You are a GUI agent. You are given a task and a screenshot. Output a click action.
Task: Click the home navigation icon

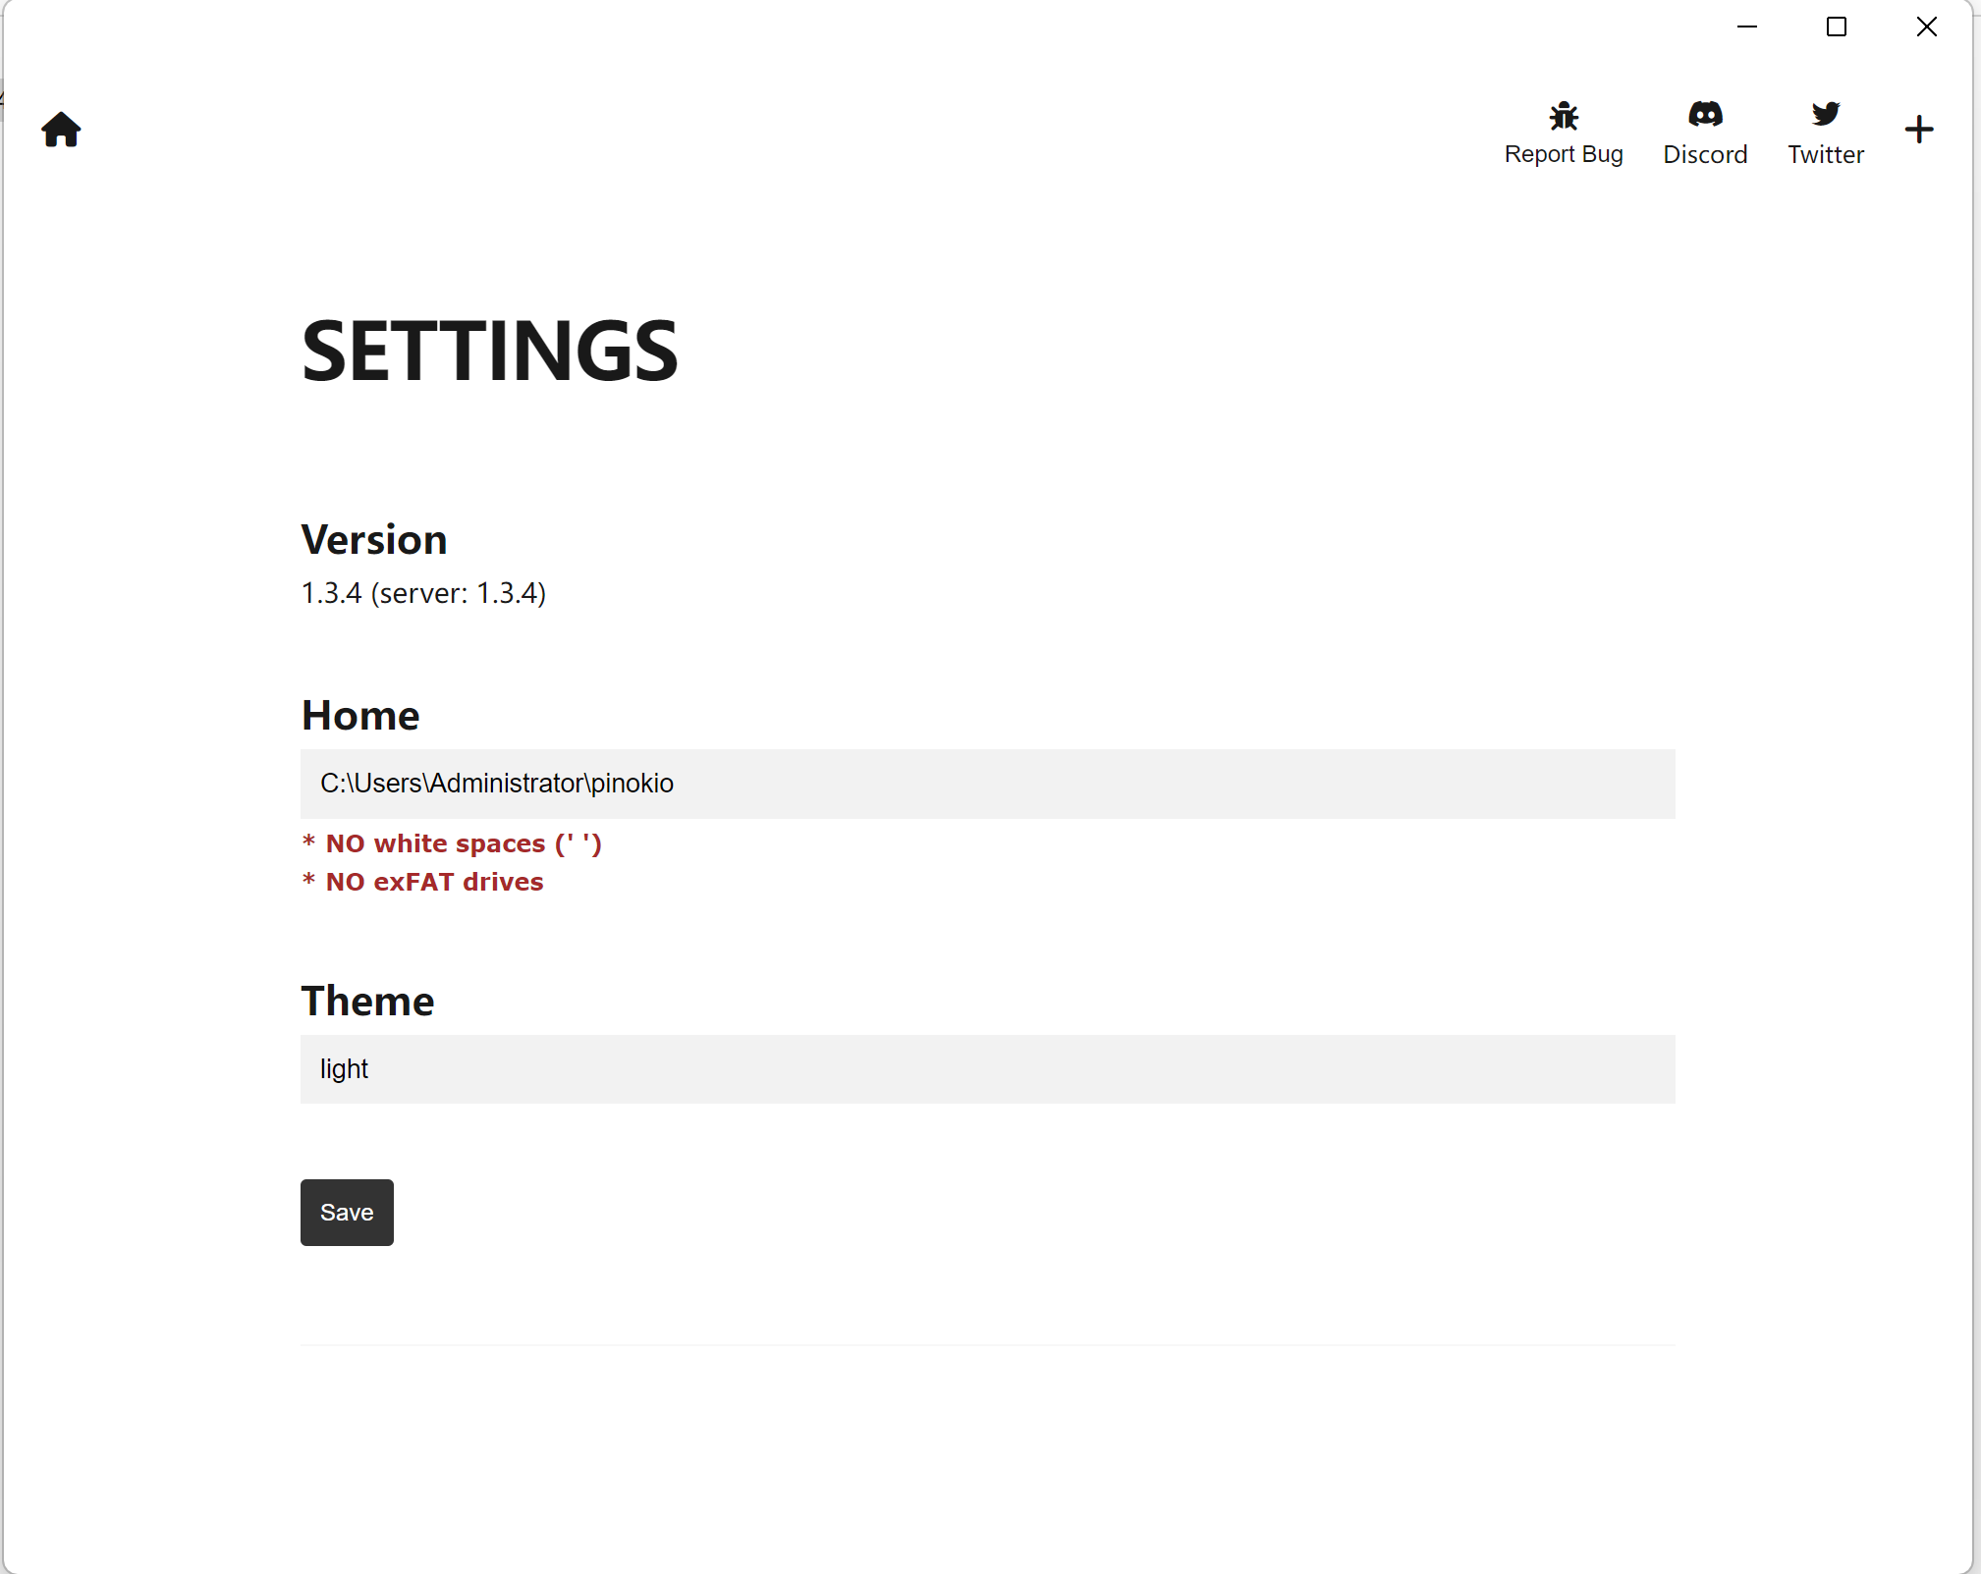click(61, 131)
